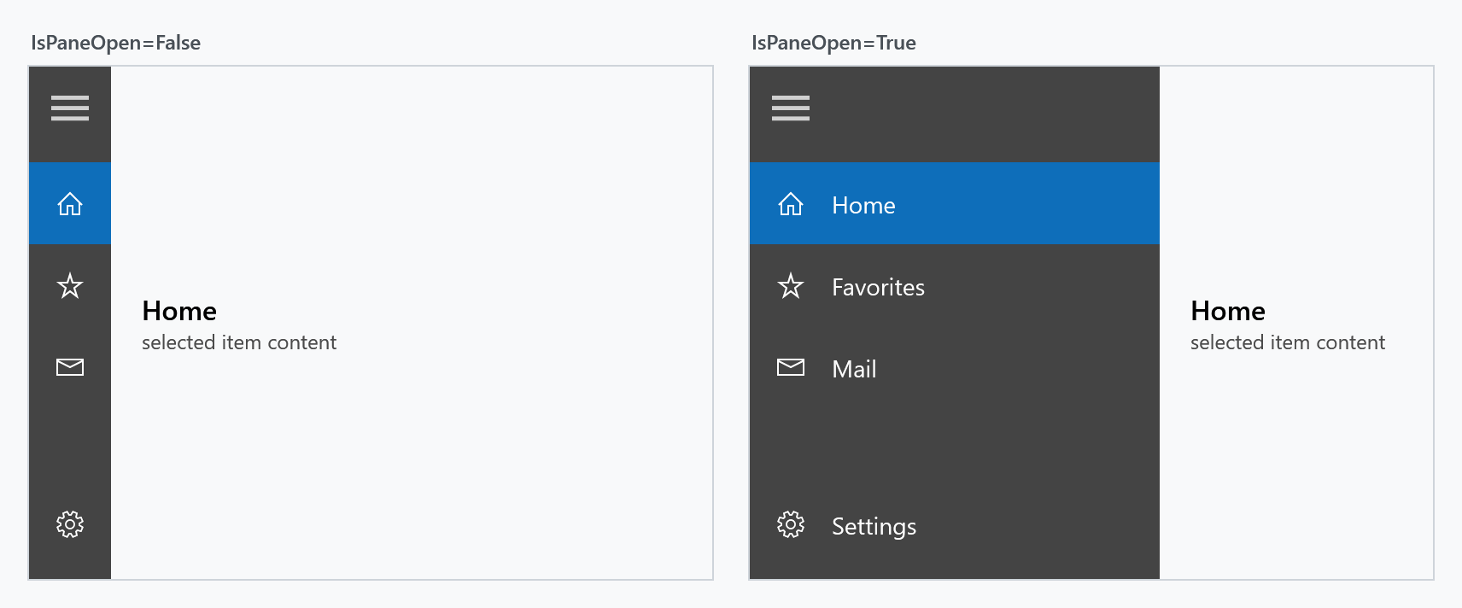
Task: Select Home icon in the collapsed pane
Action: point(70,204)
